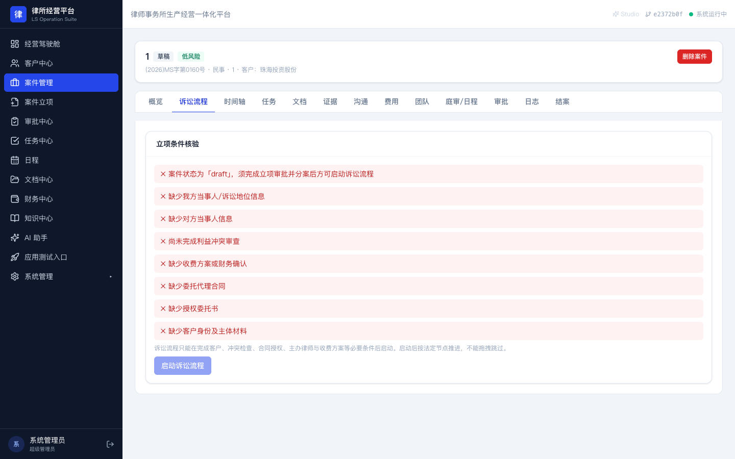
Task: Click the 缺少授权委托书 error row
Action: pos(429,309)
